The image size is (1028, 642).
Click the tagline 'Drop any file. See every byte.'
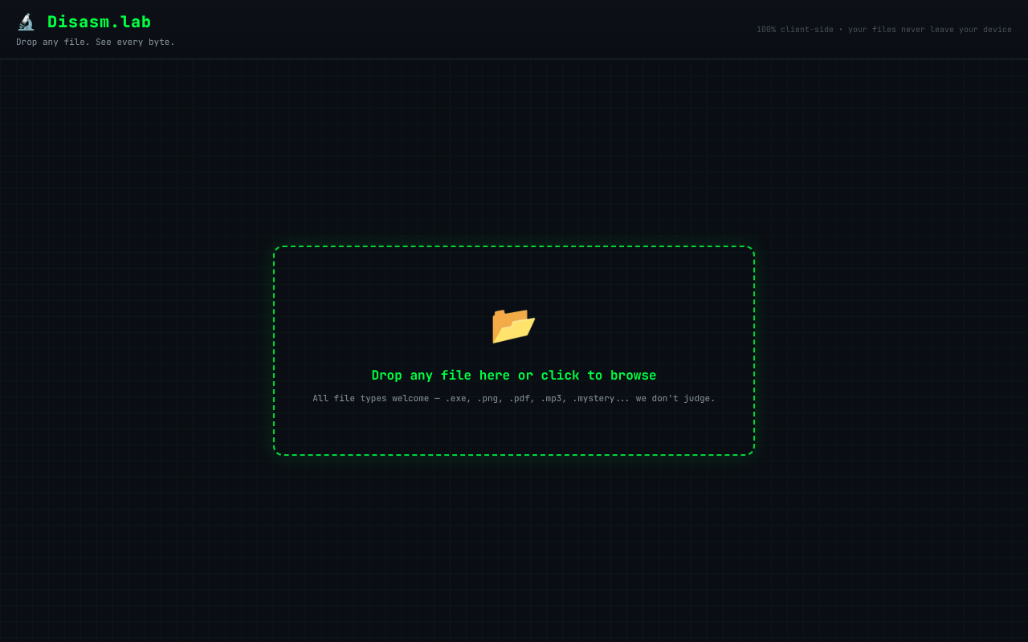[x=95, y=42]
